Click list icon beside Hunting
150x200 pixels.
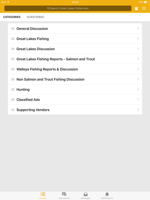[x=12, y=89]
